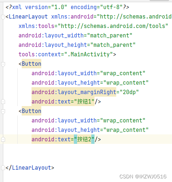Click layout_width="wrap_content" of second Button

(88, 121)
